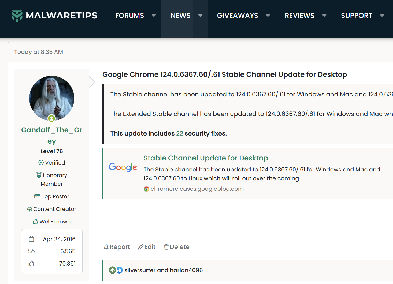Screen dimensions: 393x284
Task: Click the Today at 8:35 AM timestamp
Action: (39, 52)
